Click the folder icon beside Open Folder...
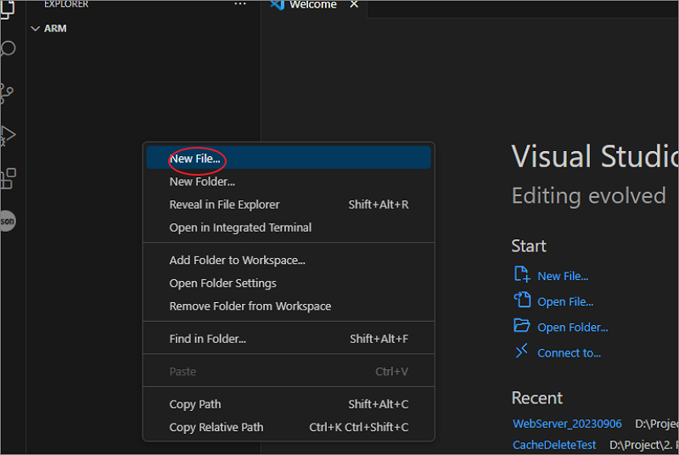This screenshot has width=679, height=455. [522, 325]
